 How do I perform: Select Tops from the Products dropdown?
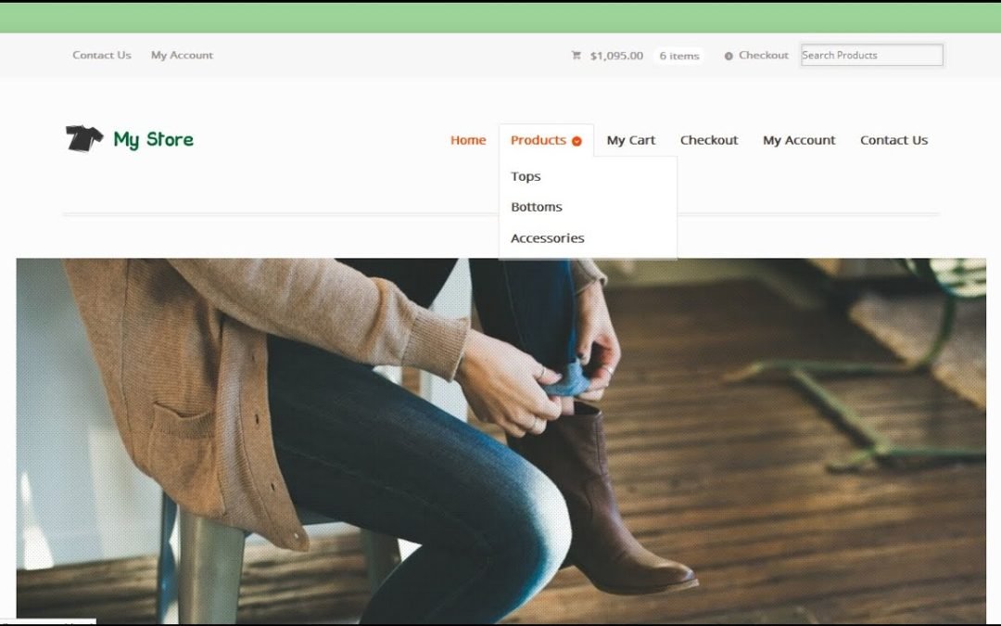point(526,176)
